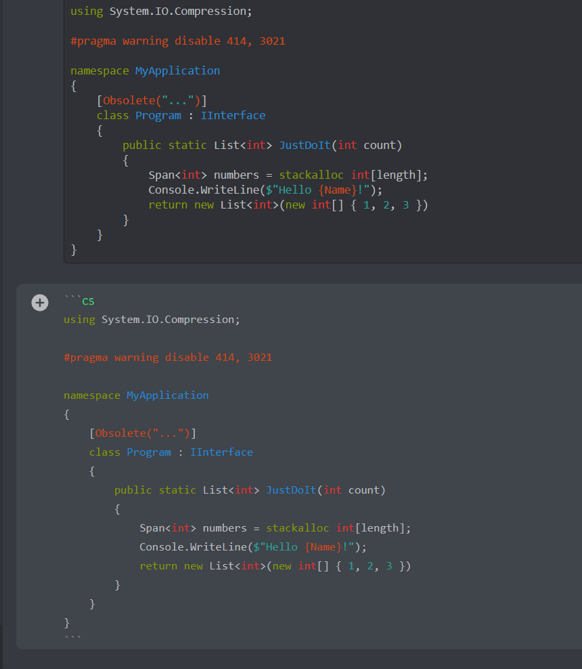582x669 pixels.
Task: Click 'Span<int> numbers = stackalloc' line in input draft
Action: (x=275, y=527)
